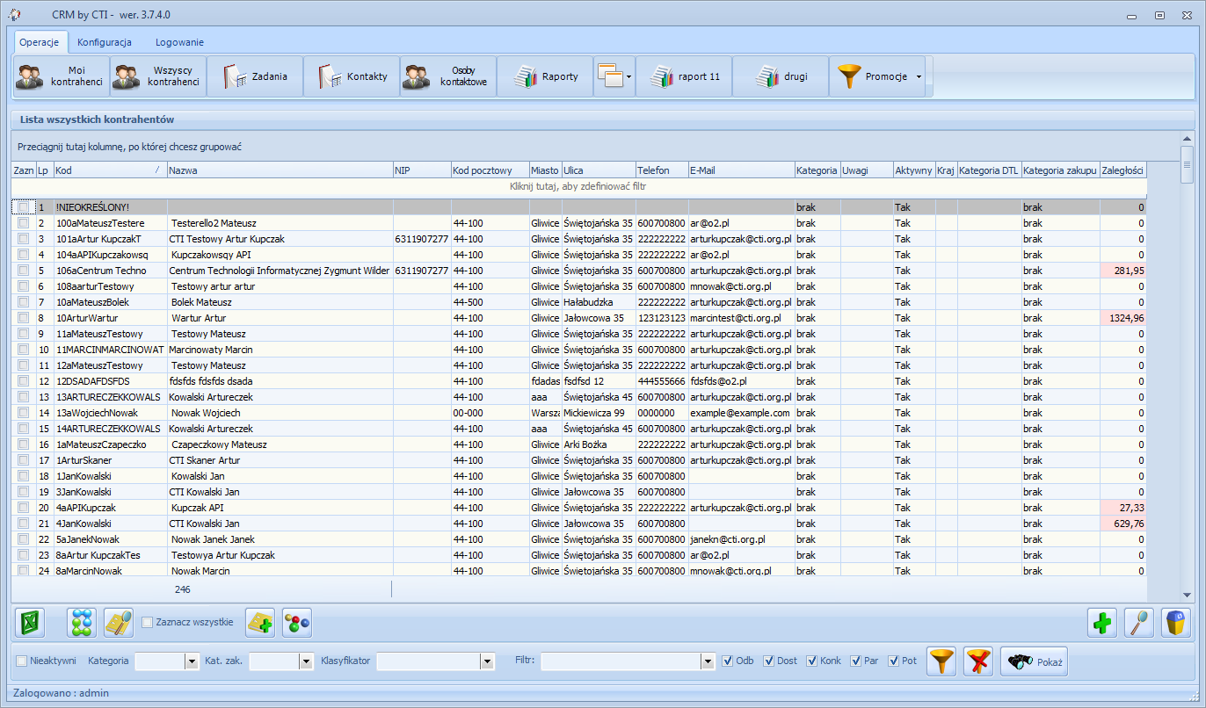Click the magnifier preview icon bottom right
The width and height of the screenshot is (1206, 708).
pos(1139,623)
